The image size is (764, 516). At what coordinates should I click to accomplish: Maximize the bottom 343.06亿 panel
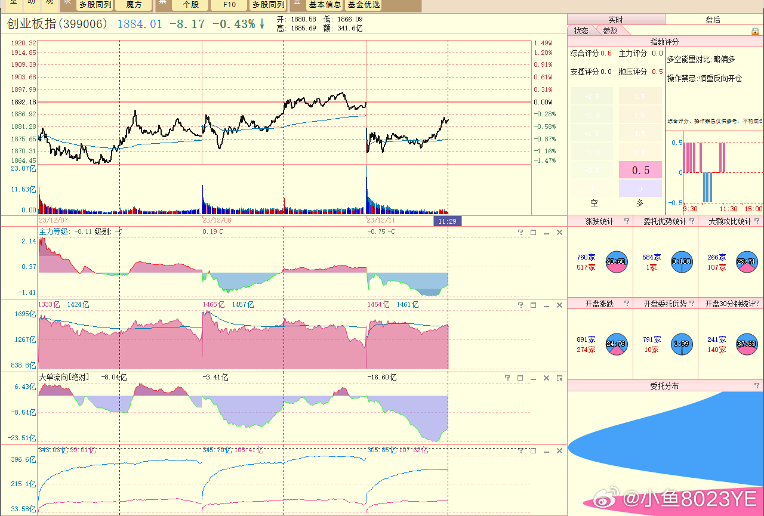click(x=533, y=451)
